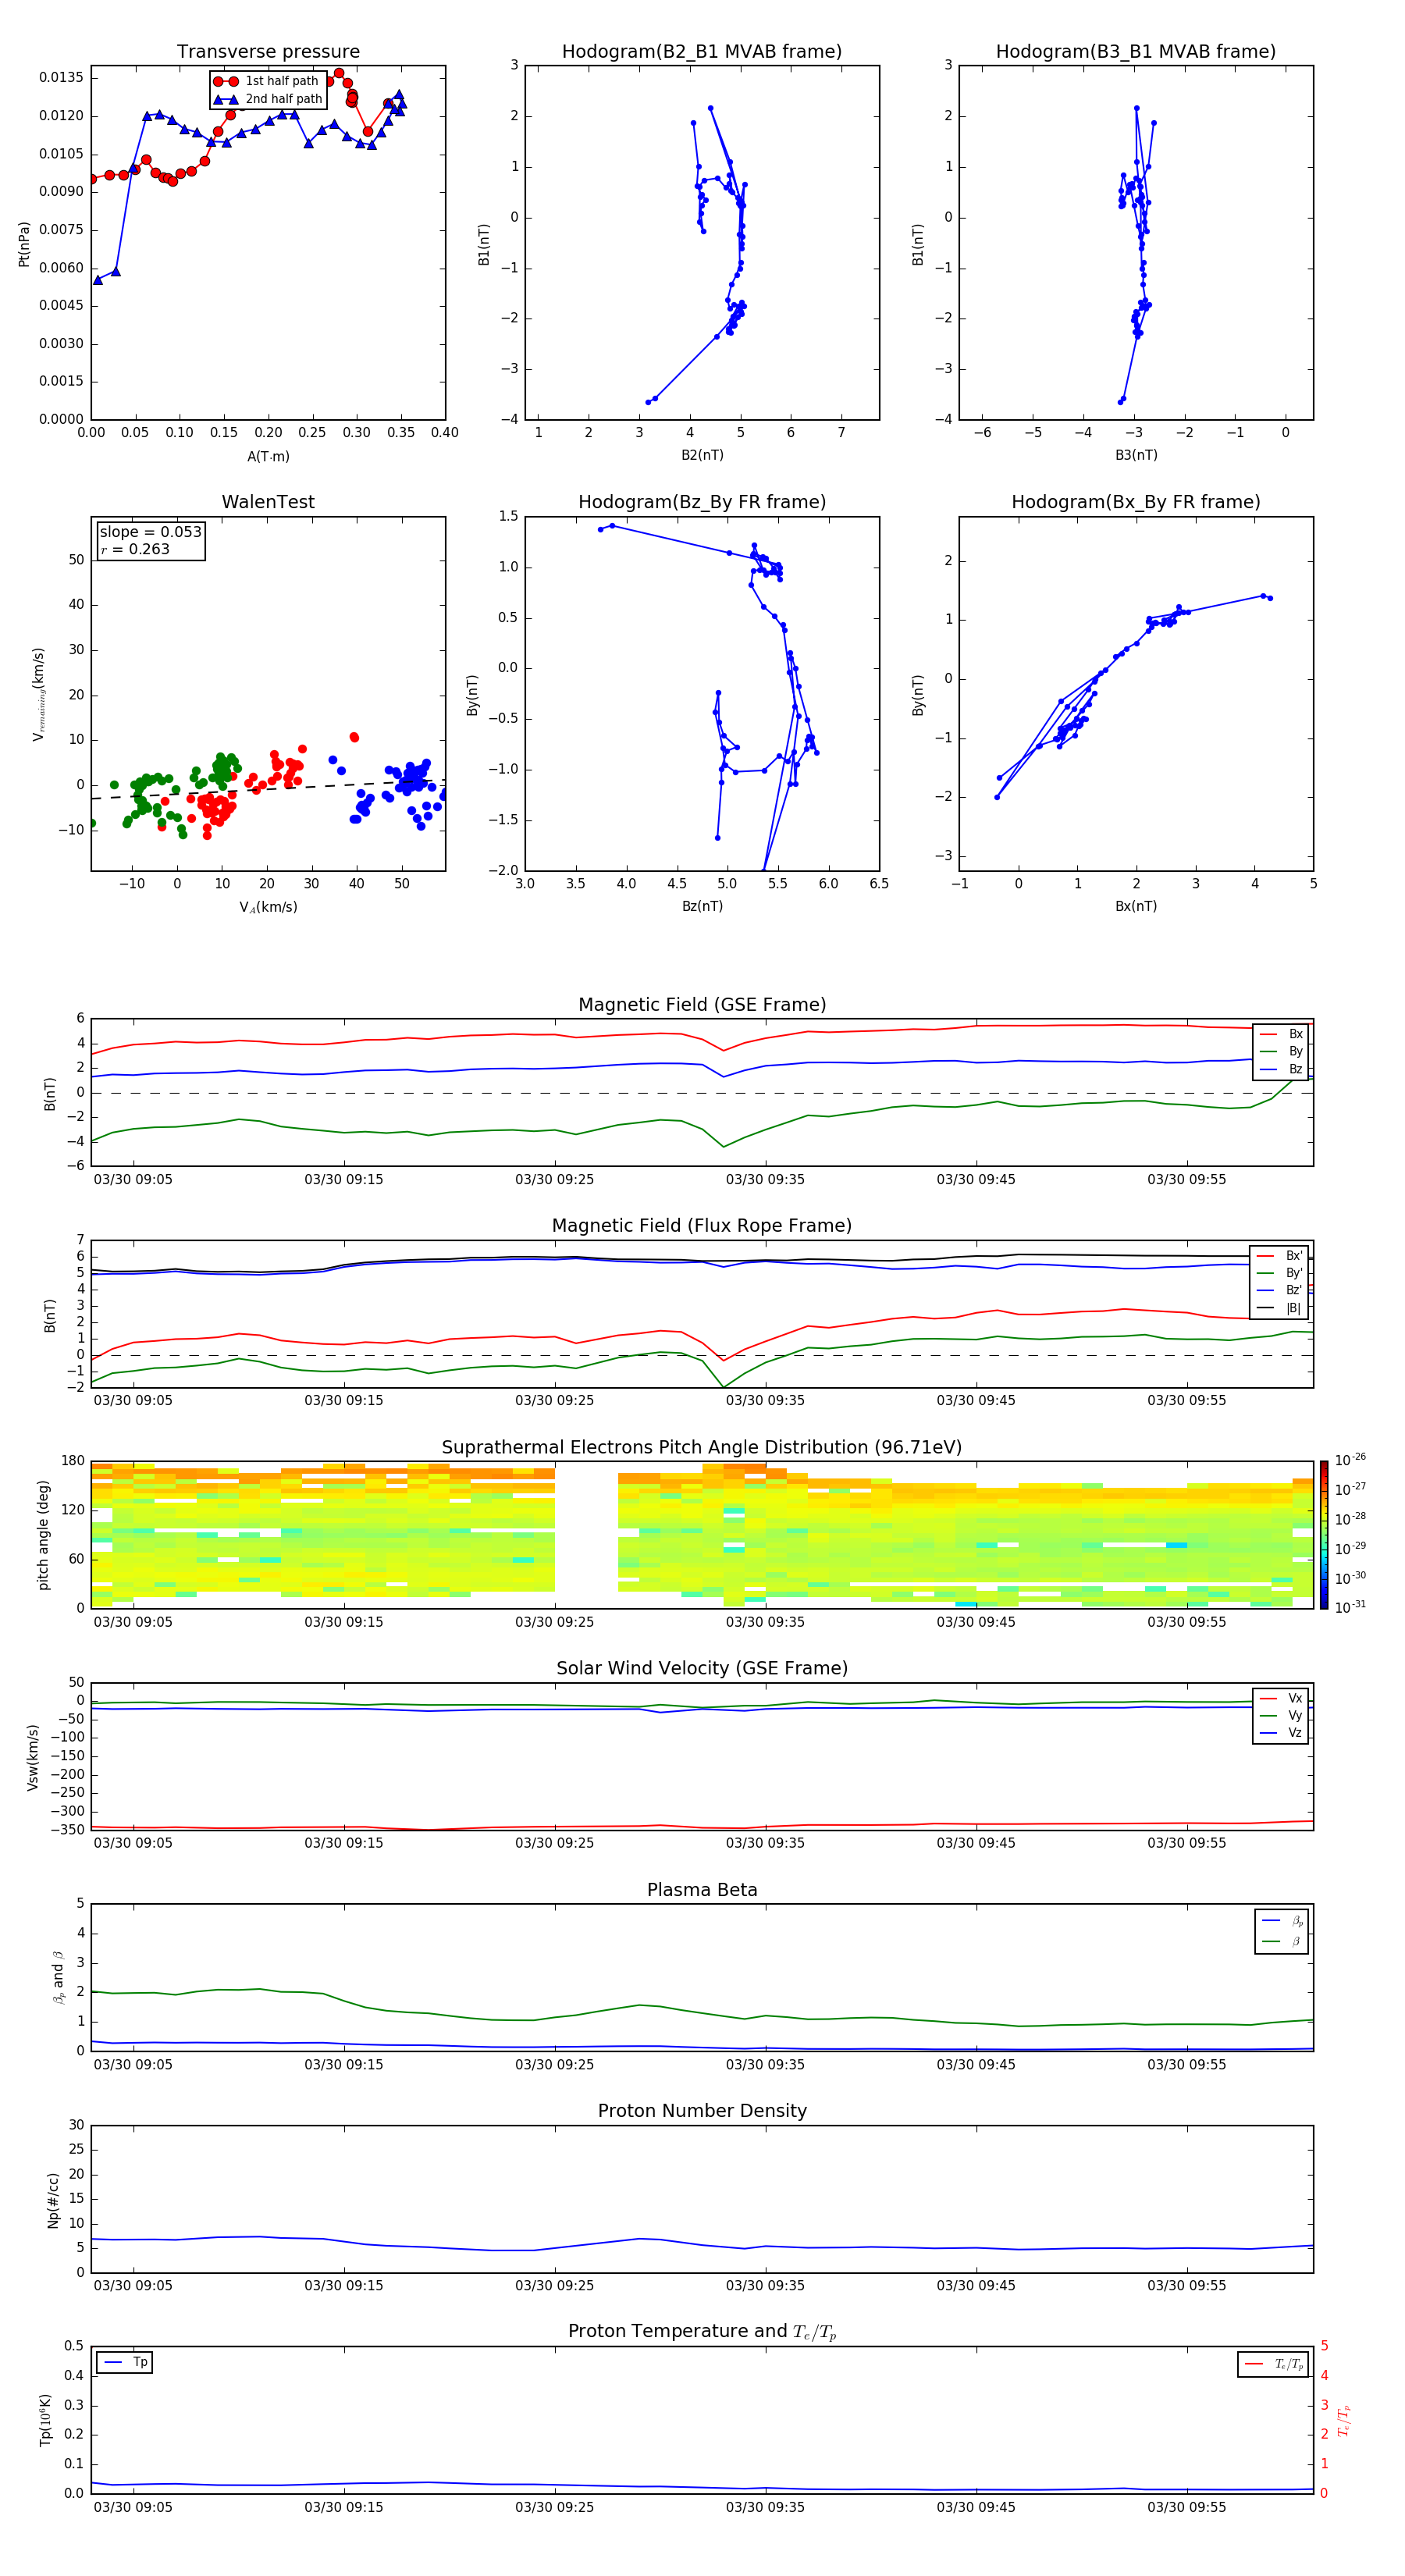Select the Vx legend entry in solar wind plot
The width and height of the screenshot is (1405, 2576).
tap(1281, 1698)
